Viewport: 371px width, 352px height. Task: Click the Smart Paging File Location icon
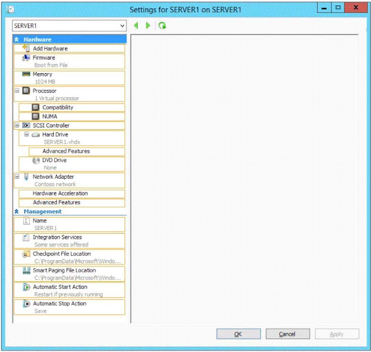pyautogui.click(x=26, y=270)
